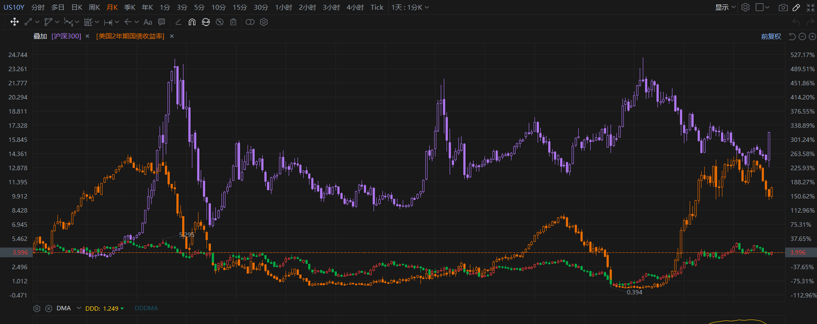817x324 pixels.
Task: Click the 前复权 adjustment link
Action: pos(771,36)
